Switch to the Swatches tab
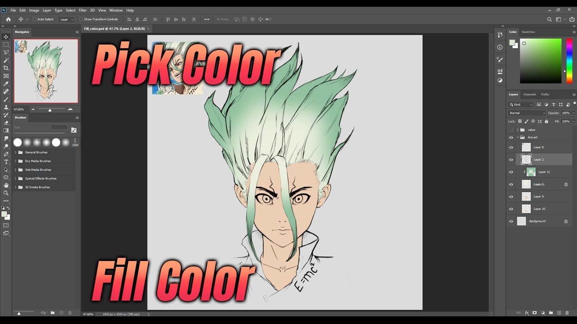Screen dimensions: 577x324 [528, 32]
